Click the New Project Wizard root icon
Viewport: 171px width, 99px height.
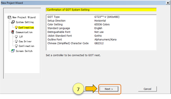click(x=10, y=18)
